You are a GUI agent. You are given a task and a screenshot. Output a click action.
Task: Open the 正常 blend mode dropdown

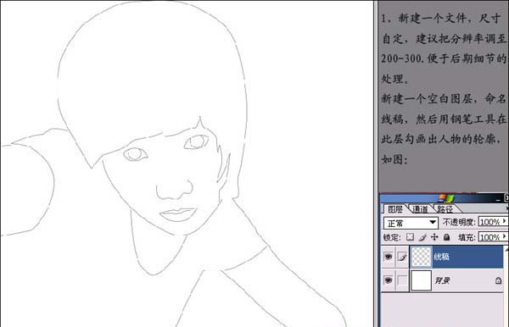411,223
